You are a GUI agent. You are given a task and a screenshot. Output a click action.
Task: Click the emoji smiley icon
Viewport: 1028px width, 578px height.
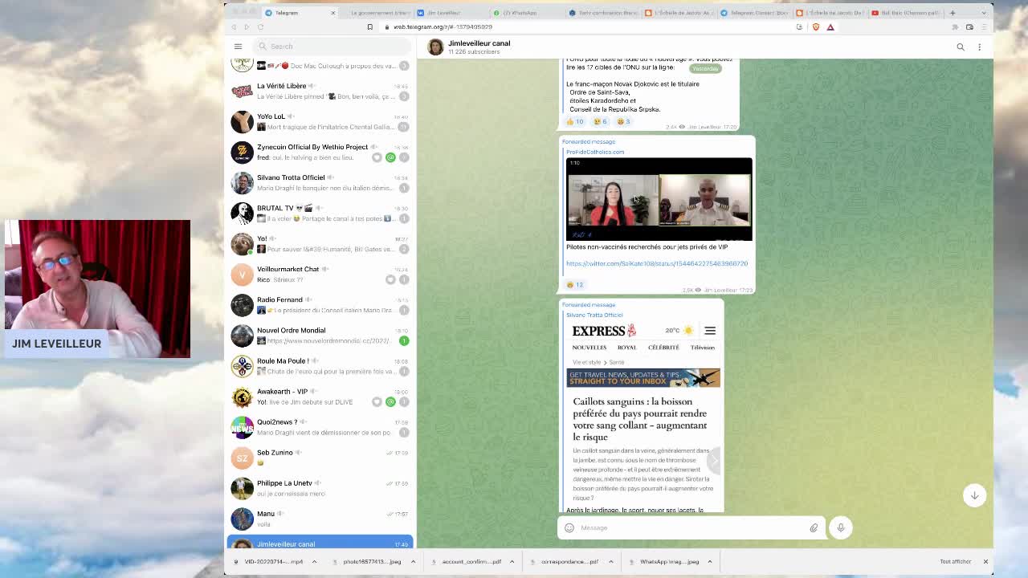click(x=569, y=527)
